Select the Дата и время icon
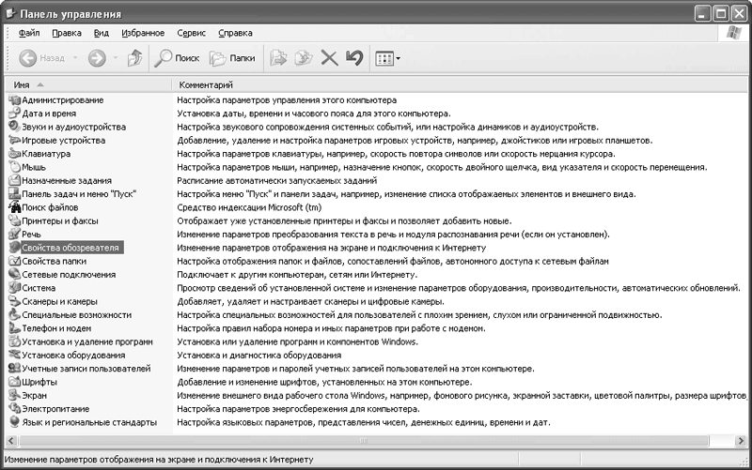The width and height of the screenshot is (752, 470). pos(14,114)
